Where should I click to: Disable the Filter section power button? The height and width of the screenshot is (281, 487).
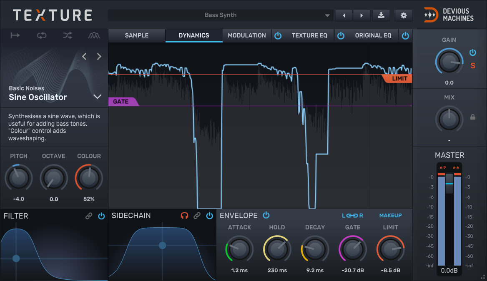(101, 216)
